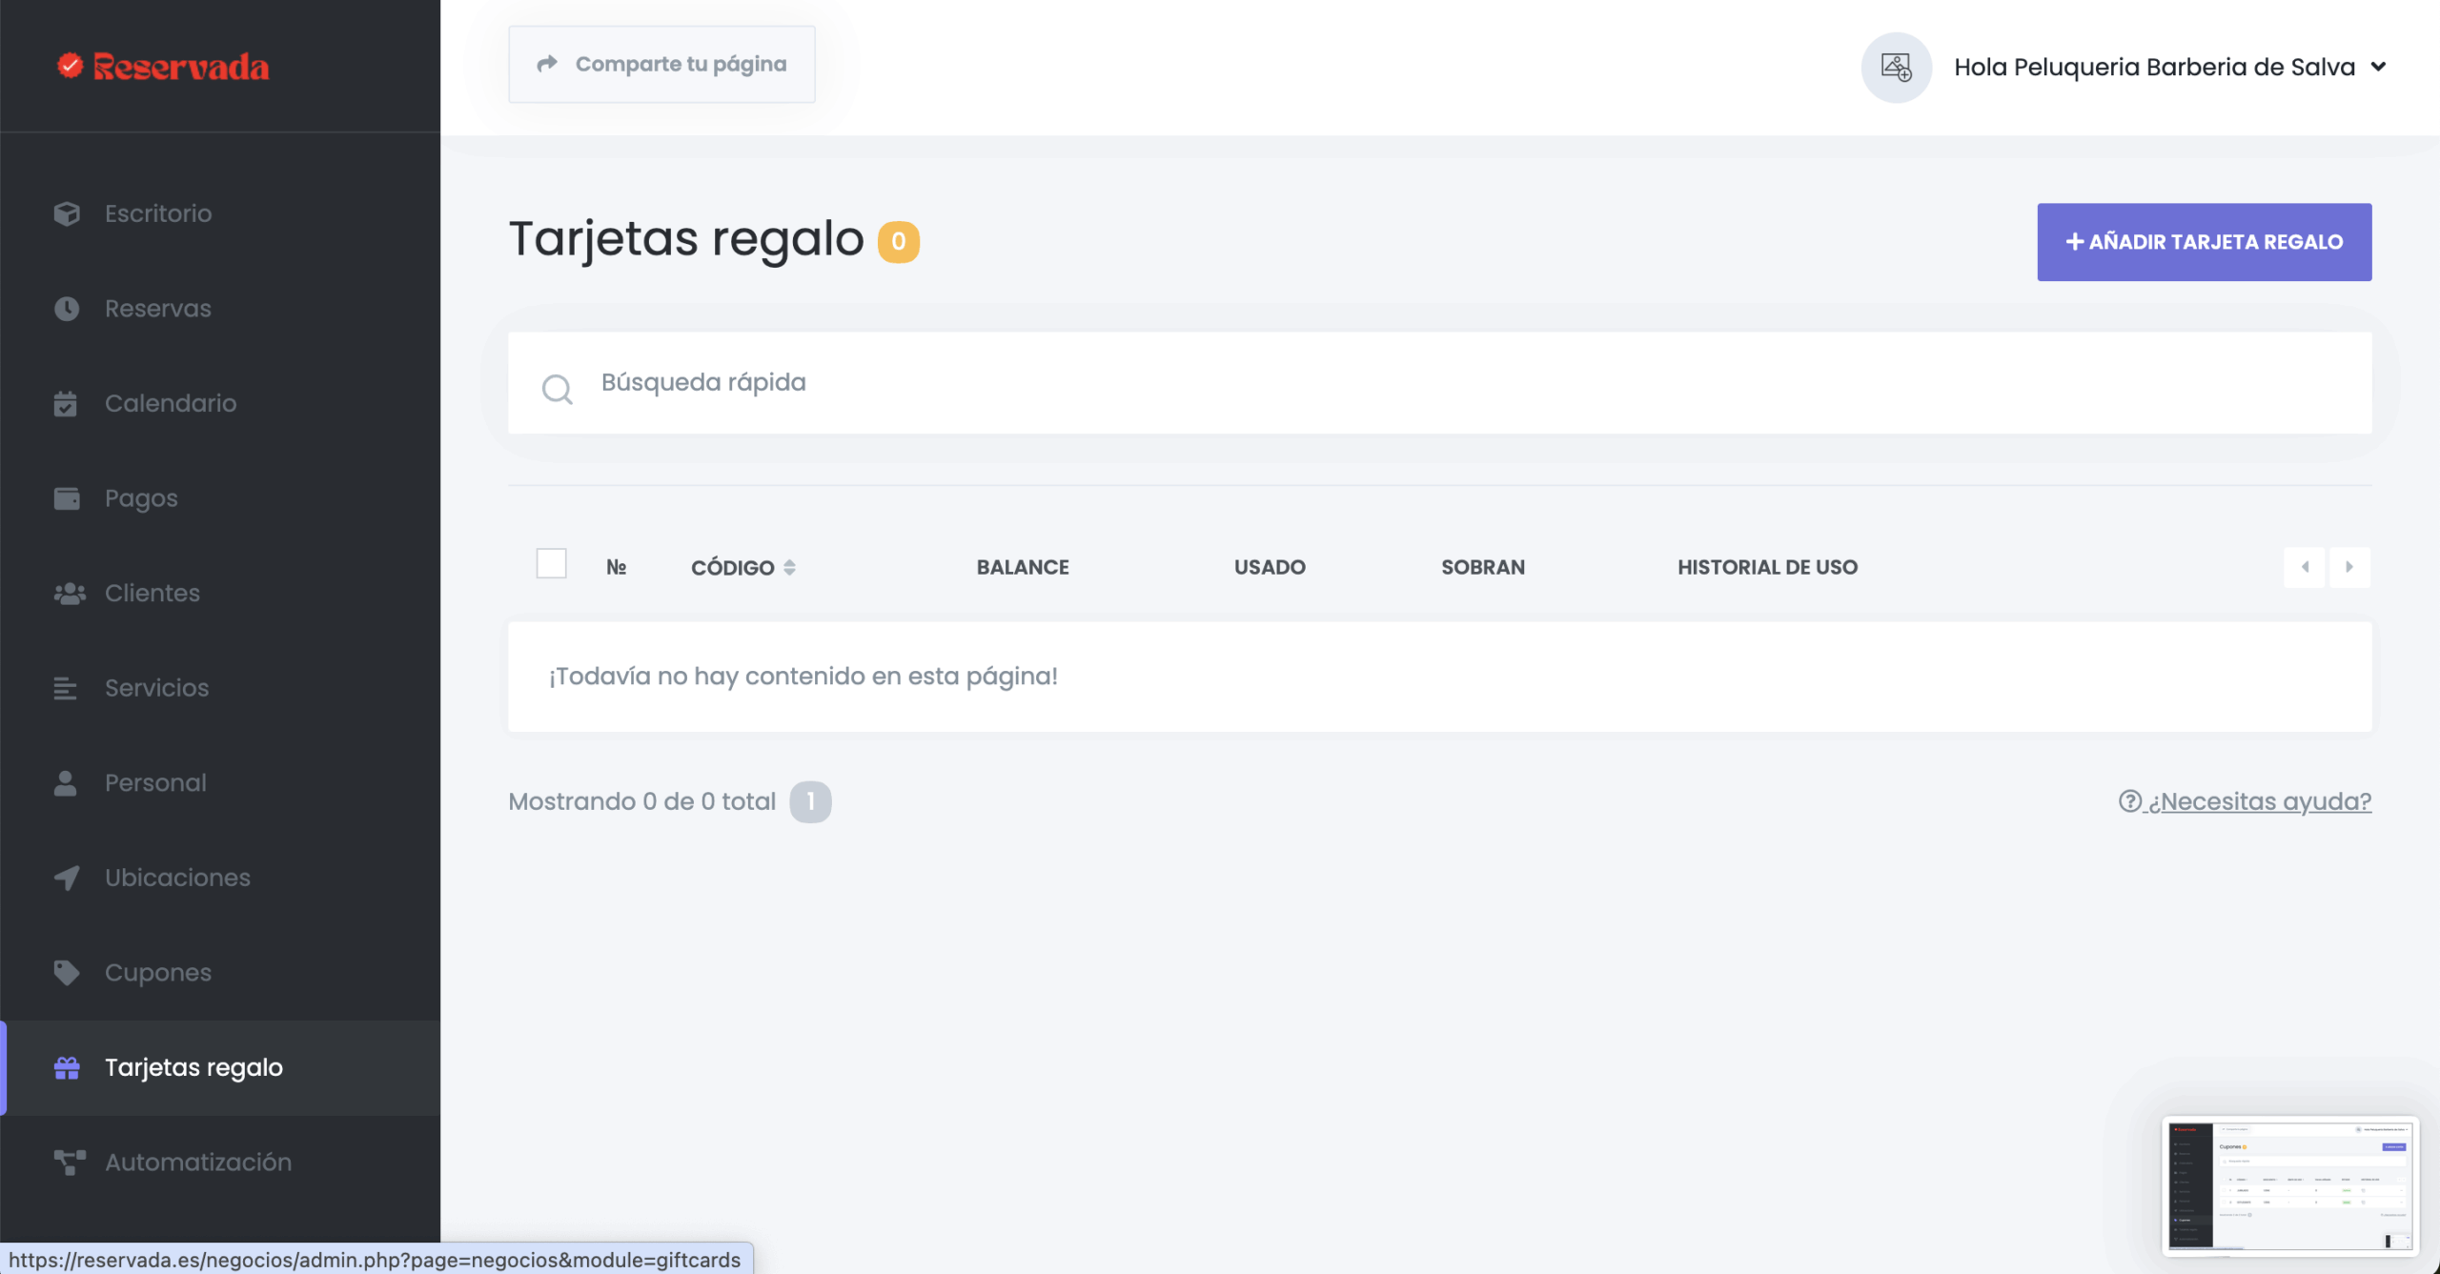Click the next table columns arrow
The image size is (2440, 1274).
click(2349, 567)
